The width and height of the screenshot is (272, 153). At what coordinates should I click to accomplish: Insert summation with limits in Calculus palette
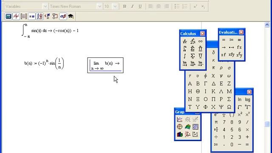[193, 49]
